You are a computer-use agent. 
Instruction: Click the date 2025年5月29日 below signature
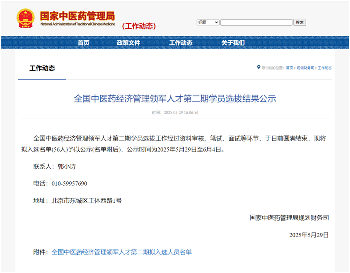[309, 235]
